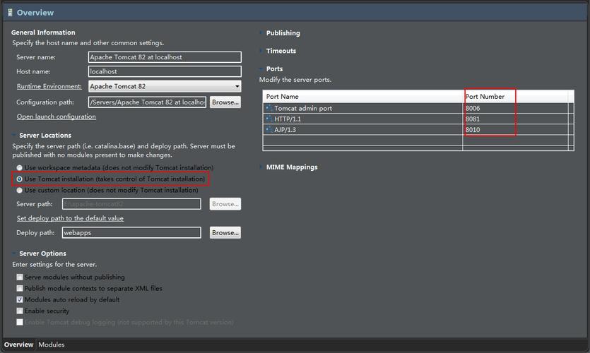
Task: Expand the Publishing section
Action: tap(261, 32)
